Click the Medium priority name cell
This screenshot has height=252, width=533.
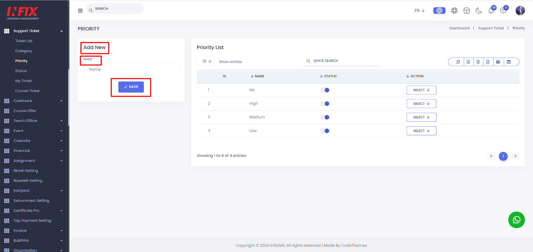(x=257, y=117)
